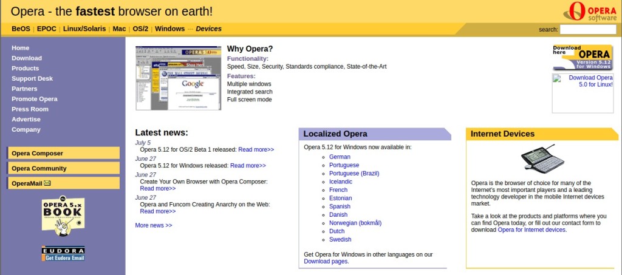This screenshot has height=275, width=622.
Task: Open the Opera Community button
Action: coord(63,168)
